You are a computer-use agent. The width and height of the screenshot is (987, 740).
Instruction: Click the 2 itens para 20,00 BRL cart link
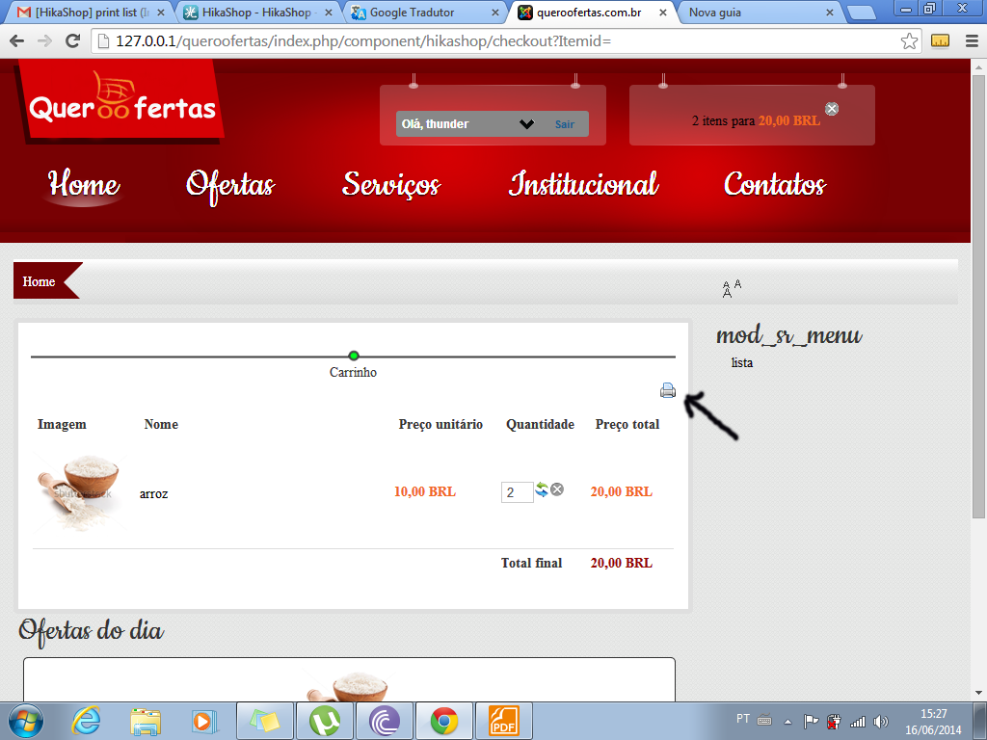point(756,120)
